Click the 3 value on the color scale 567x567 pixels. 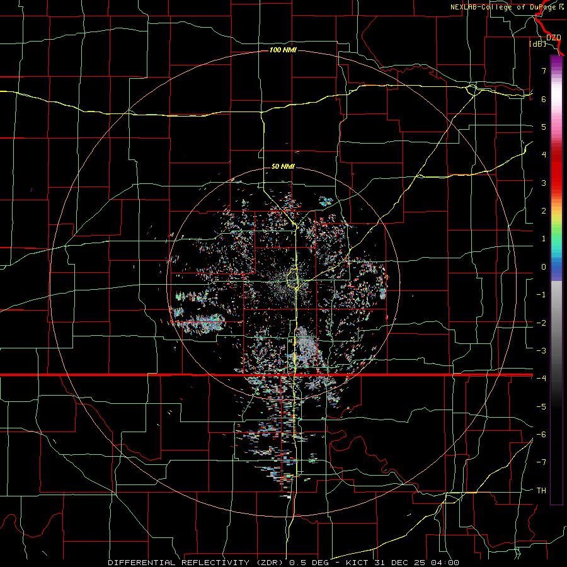pyautogui.click(x=544, y=183)
